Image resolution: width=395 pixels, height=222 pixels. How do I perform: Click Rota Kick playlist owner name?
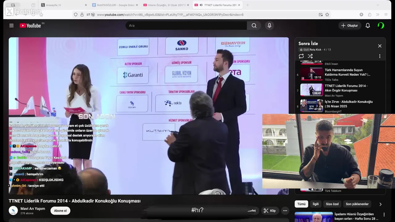tap(315, 50)
